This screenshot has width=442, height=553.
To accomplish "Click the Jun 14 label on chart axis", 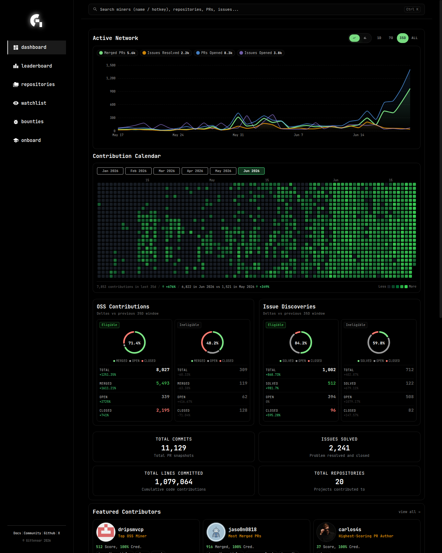I will coord(359,135).
